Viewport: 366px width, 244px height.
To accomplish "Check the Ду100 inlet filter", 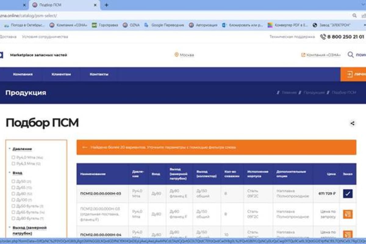I will (13, 200).
